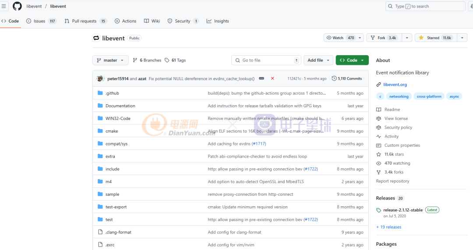Open the hamburger navigation menu
The height and width of the screenshot is (250, 473).
pyautogui.click(x=4, y=6)
